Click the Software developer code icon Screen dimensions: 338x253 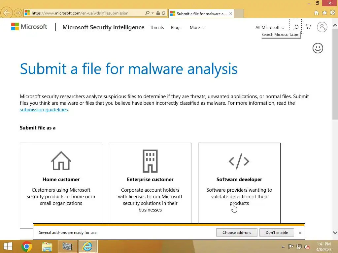coord(239,161)
